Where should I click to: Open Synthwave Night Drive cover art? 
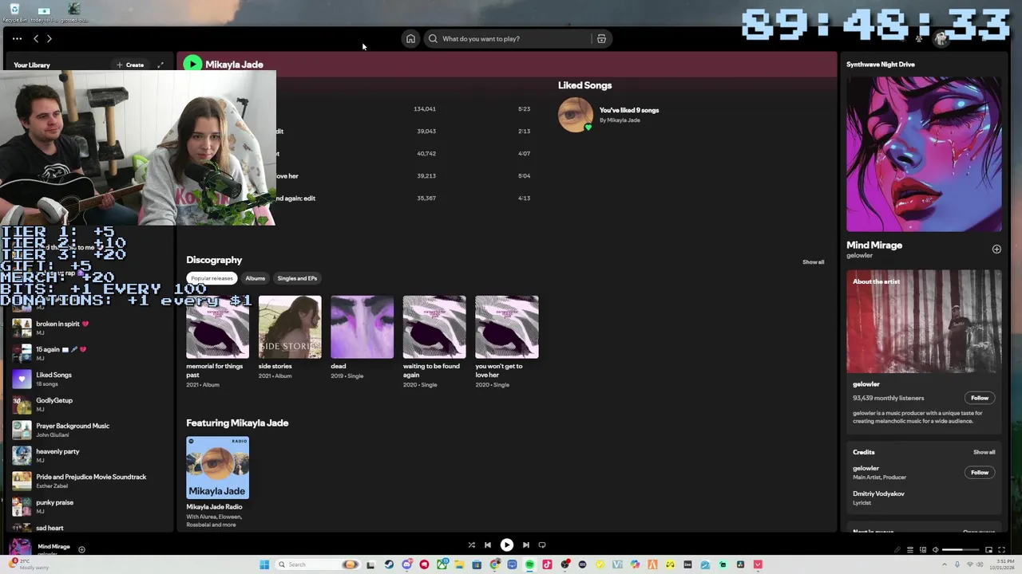point(924,155)
